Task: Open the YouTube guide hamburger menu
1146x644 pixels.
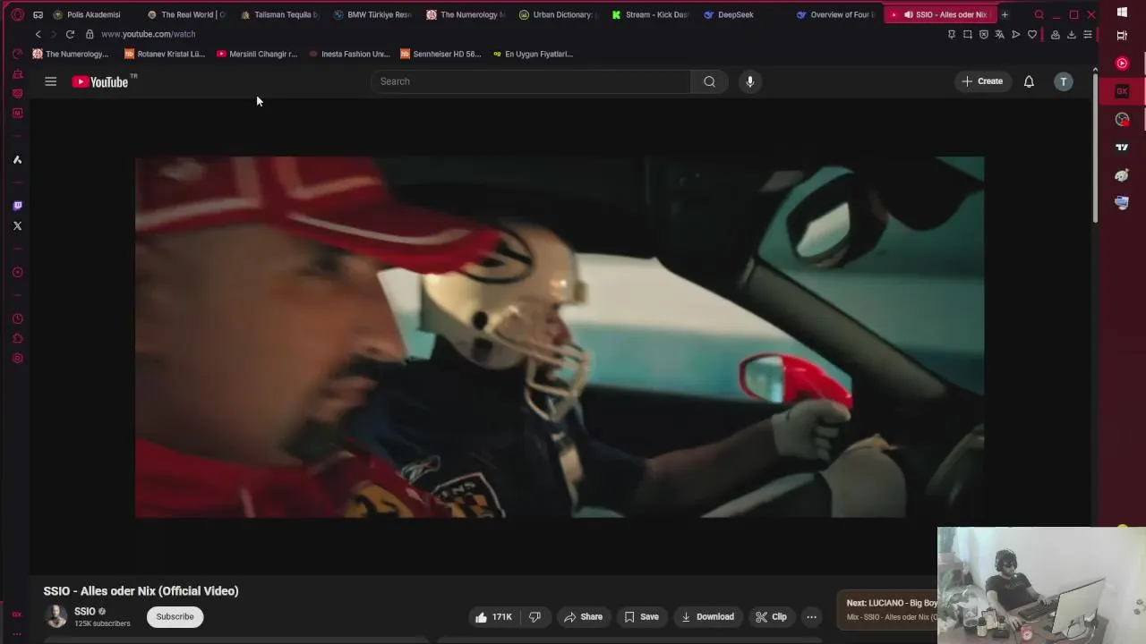Action: (x=50, y=81)
